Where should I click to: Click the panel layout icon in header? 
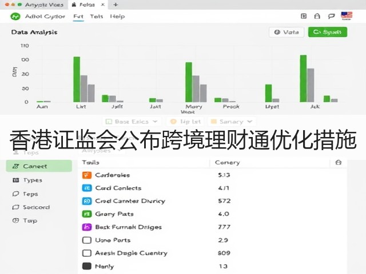304,16
